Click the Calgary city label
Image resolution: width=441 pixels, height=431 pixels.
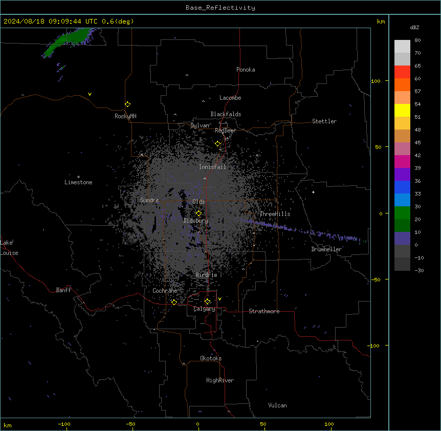coord(204,309)
